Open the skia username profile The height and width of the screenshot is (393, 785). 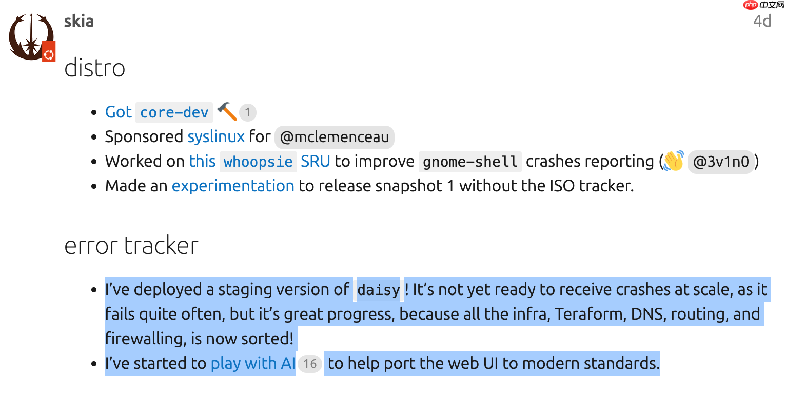click(x=78, y=21)
